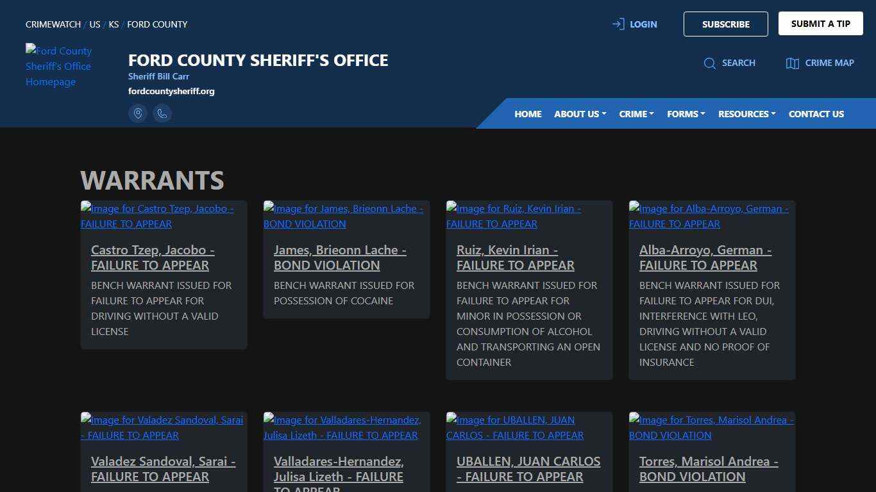Screen dimensions: 876x492
Task: Open the RESOURCES dropdown menu
Action: point(746,113)
